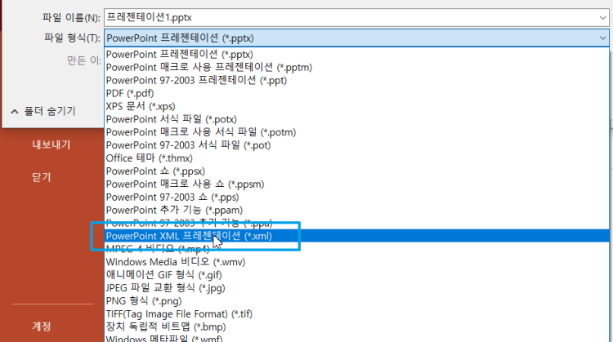
Task: Select PowerPoint 추가 기능 (*.ppam)
Action: [x=356, y=210]
